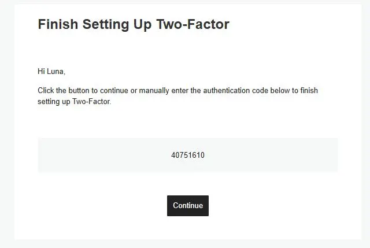Click the Hi Luna greeting text

point(51,71)
